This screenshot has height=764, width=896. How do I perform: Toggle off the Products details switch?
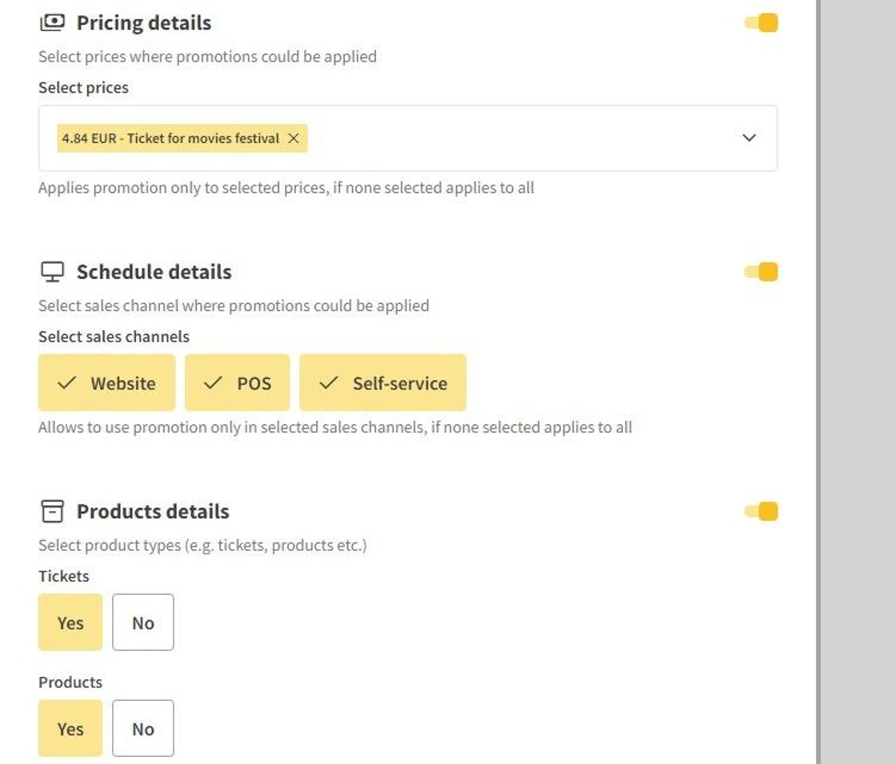tap(762, 511)
